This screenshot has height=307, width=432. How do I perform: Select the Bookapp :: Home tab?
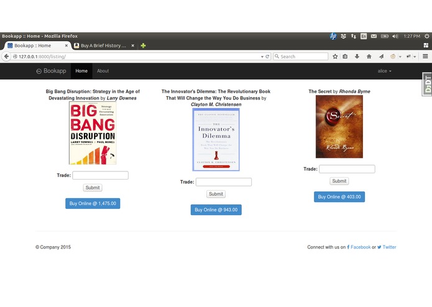(x=37, y=46)
